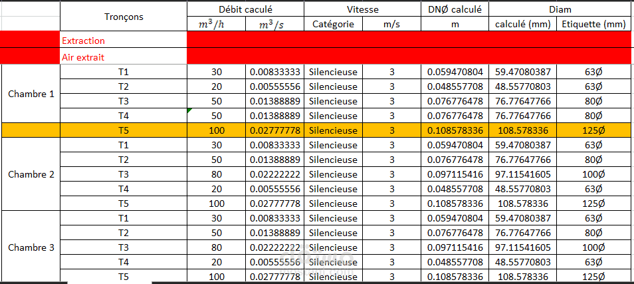Screen dimensions: 634x284
Task: Click 100Ø label in Chambre 3 T3 row
Action: point(594,247)
